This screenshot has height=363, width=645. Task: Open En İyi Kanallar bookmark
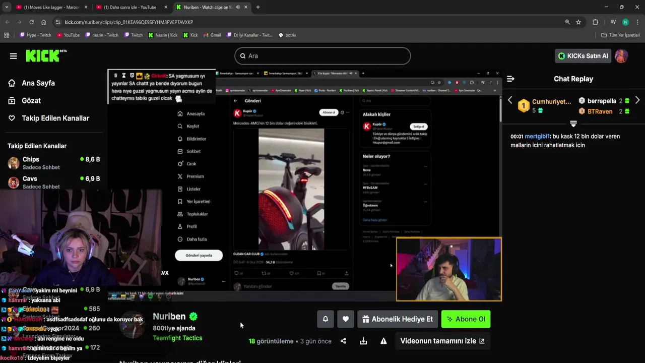(249, 35)
